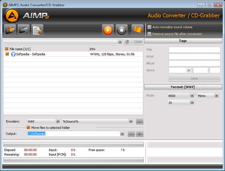Click the title bar AIMP icon
Viewport: 225px width, 171px height.
pyautogui.click(x=5, y=5)
